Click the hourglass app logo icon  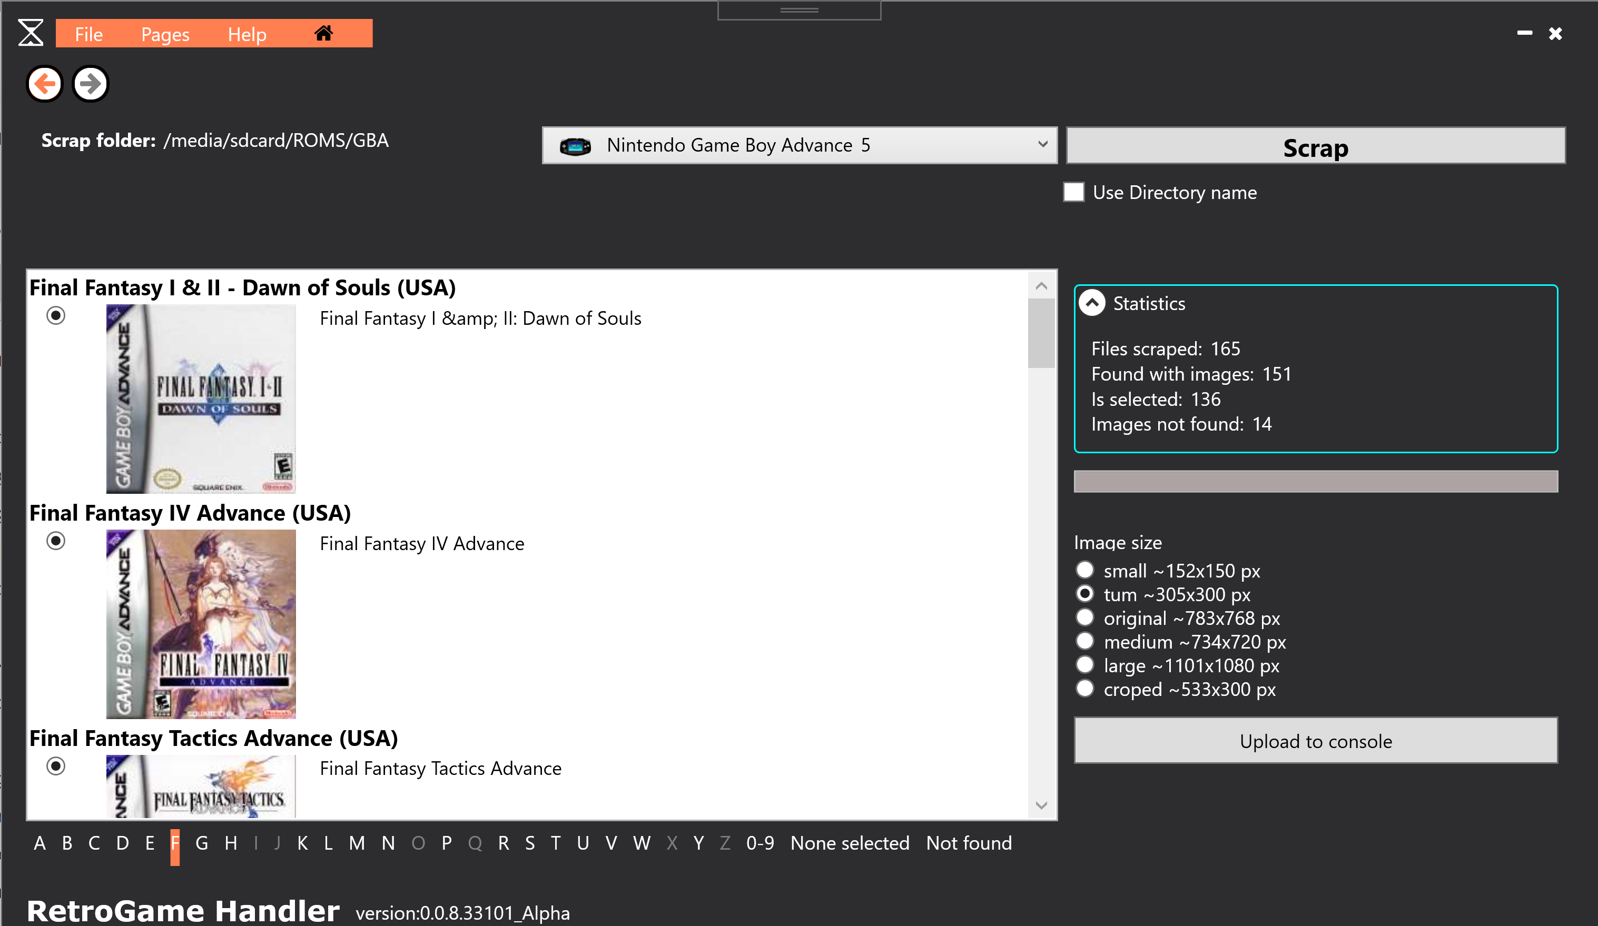pyautogui.click(x=31, y=33)
